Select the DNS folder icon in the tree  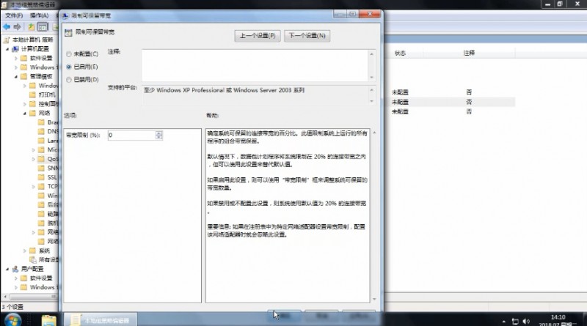click(41, 131)
